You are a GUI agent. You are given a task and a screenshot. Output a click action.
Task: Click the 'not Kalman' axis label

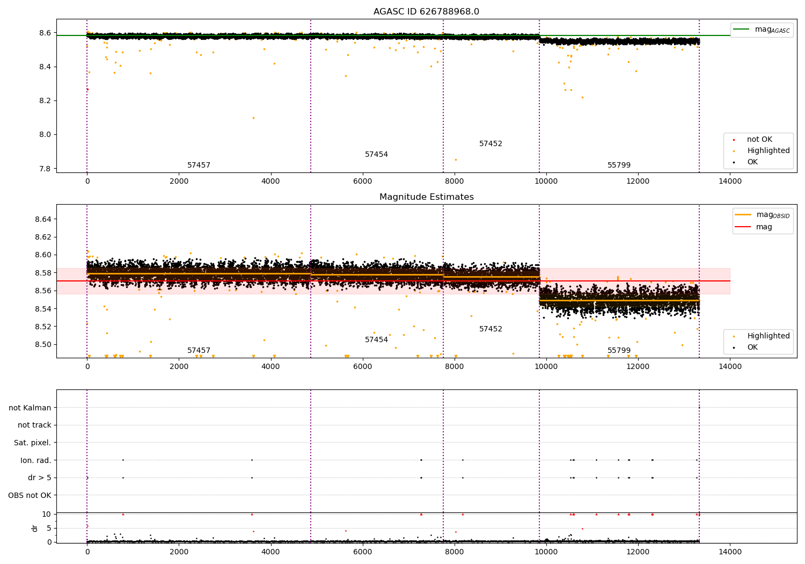point(30,408)
